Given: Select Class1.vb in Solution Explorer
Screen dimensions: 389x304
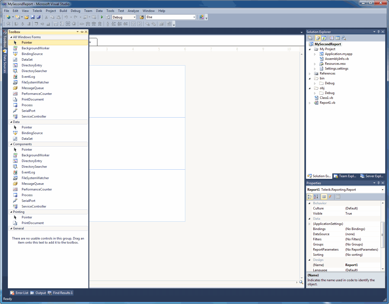Looking at the screenshot, I should coord(326,98).
